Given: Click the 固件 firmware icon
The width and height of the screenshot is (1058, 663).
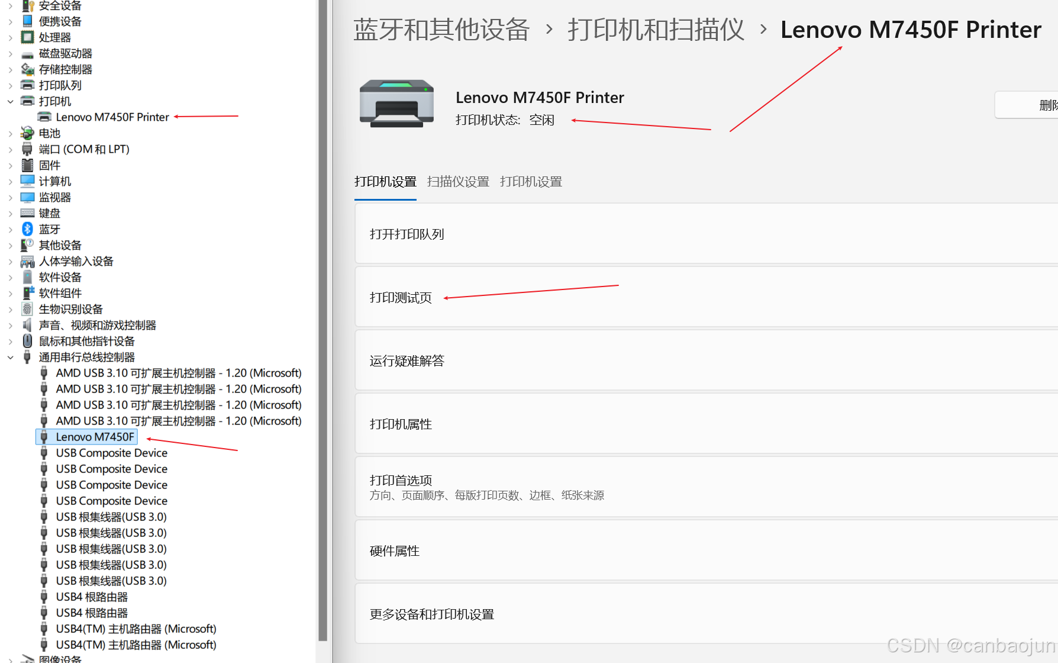Looking at the screenshot, I should pos(27,165).
